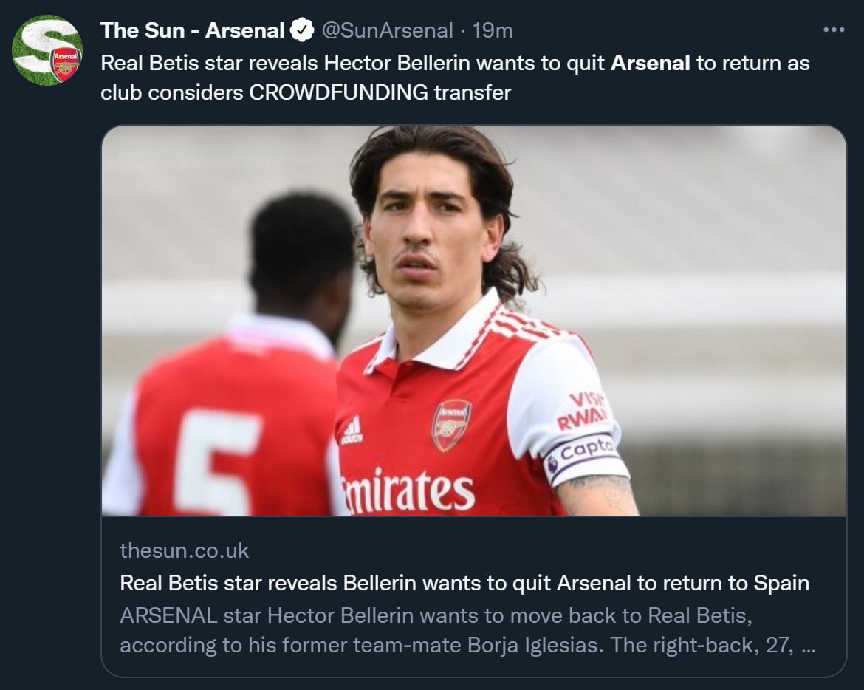Click the trailing ellipsis of the card description

(x=809, y=645)
